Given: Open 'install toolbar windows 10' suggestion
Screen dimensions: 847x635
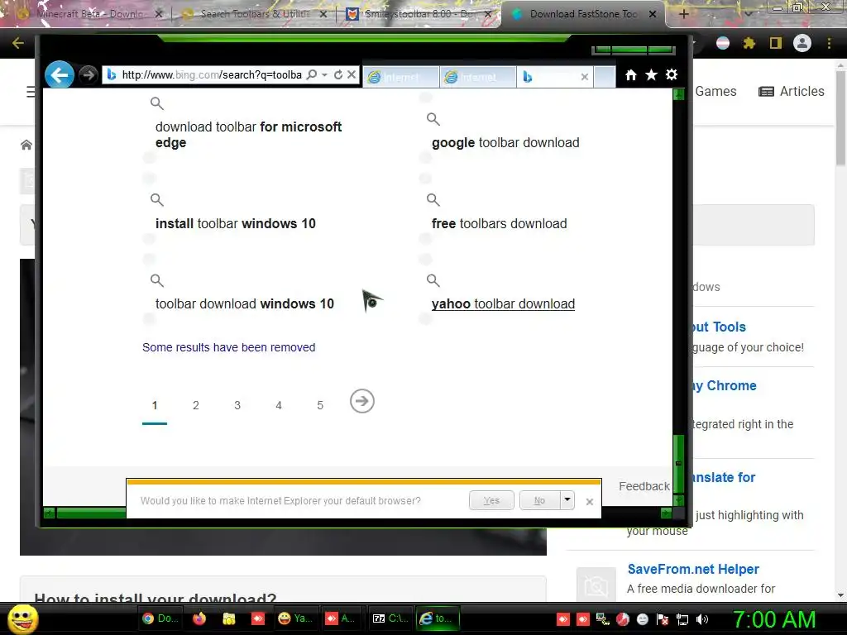Looking at the screenshot, I should pos(236,223).
